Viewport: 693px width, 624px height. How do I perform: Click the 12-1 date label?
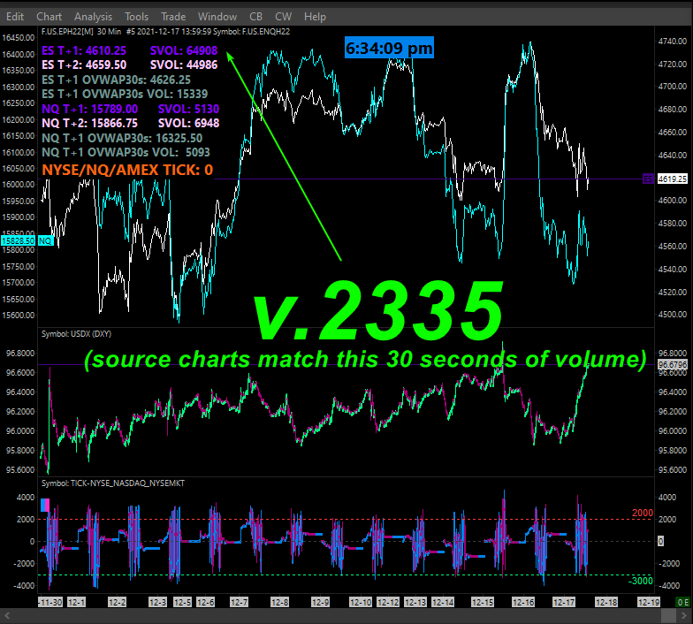pyautogui.click(x=76, y=602)
